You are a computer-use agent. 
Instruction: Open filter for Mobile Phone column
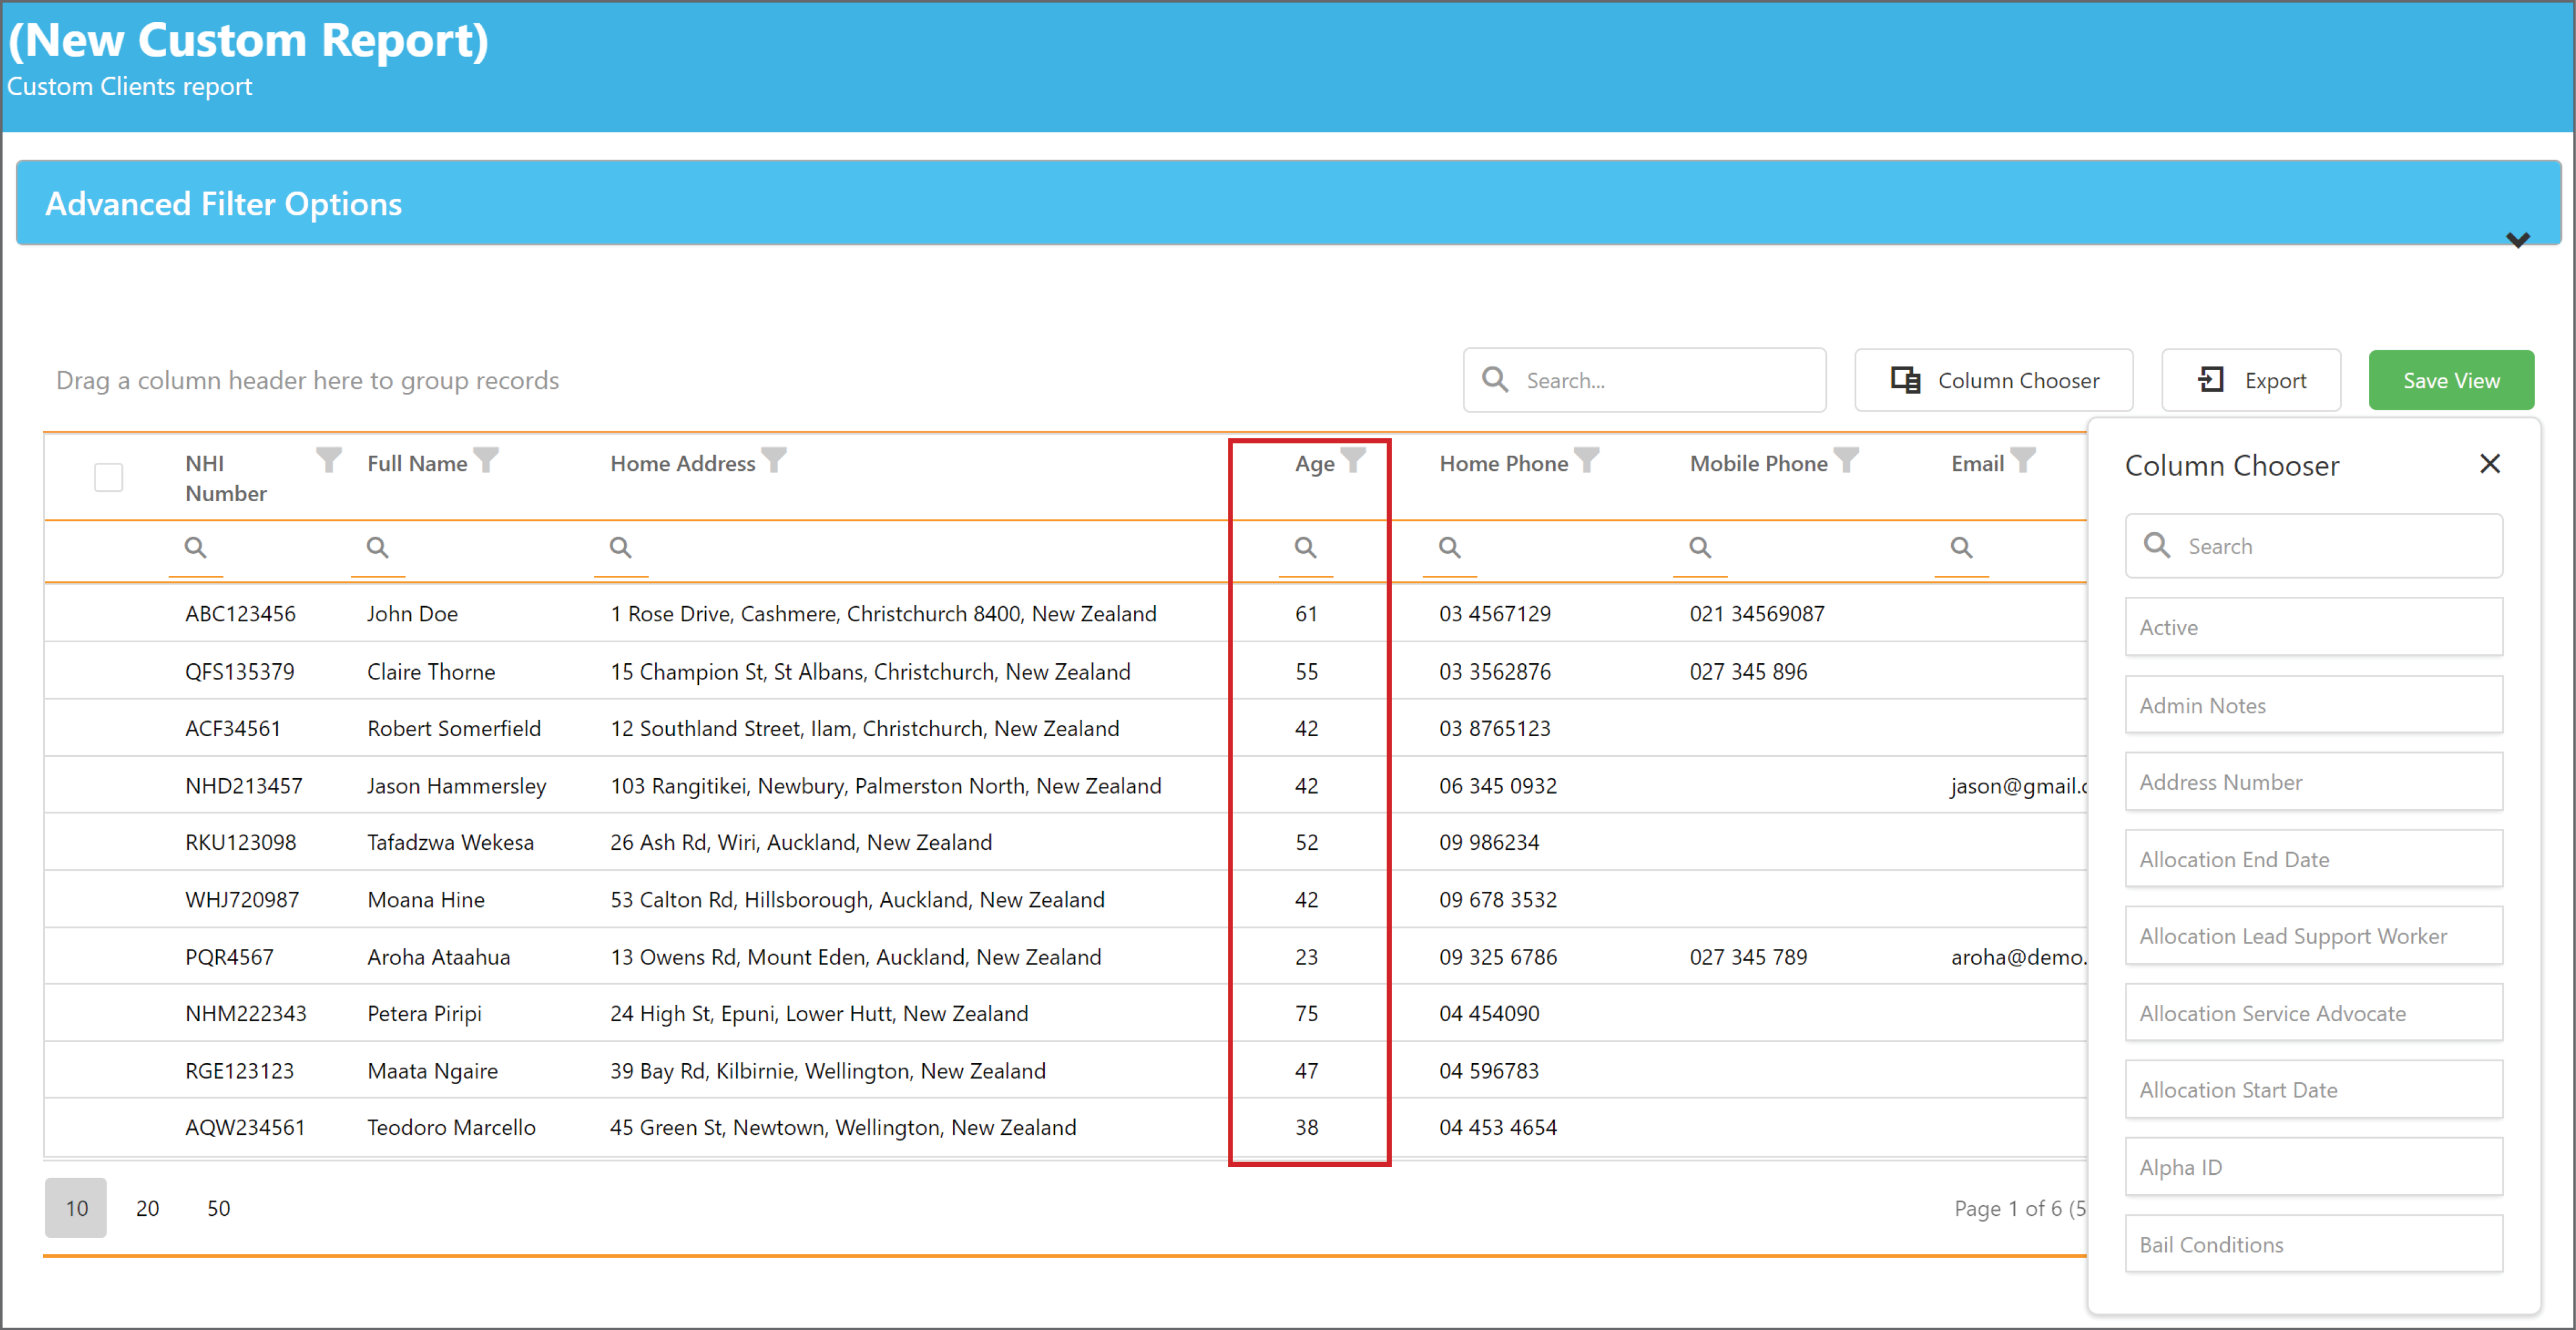(x=1846, y=460)
